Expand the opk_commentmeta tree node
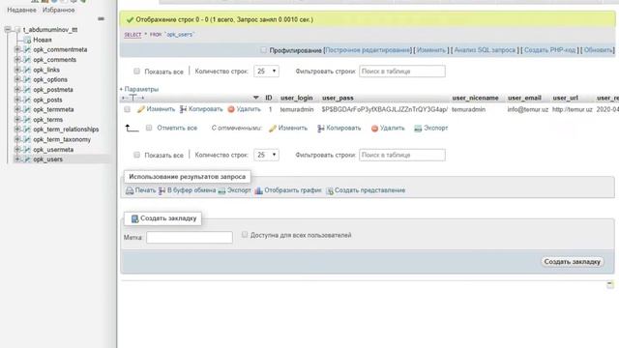619x348 pixels. click(17, 49)
